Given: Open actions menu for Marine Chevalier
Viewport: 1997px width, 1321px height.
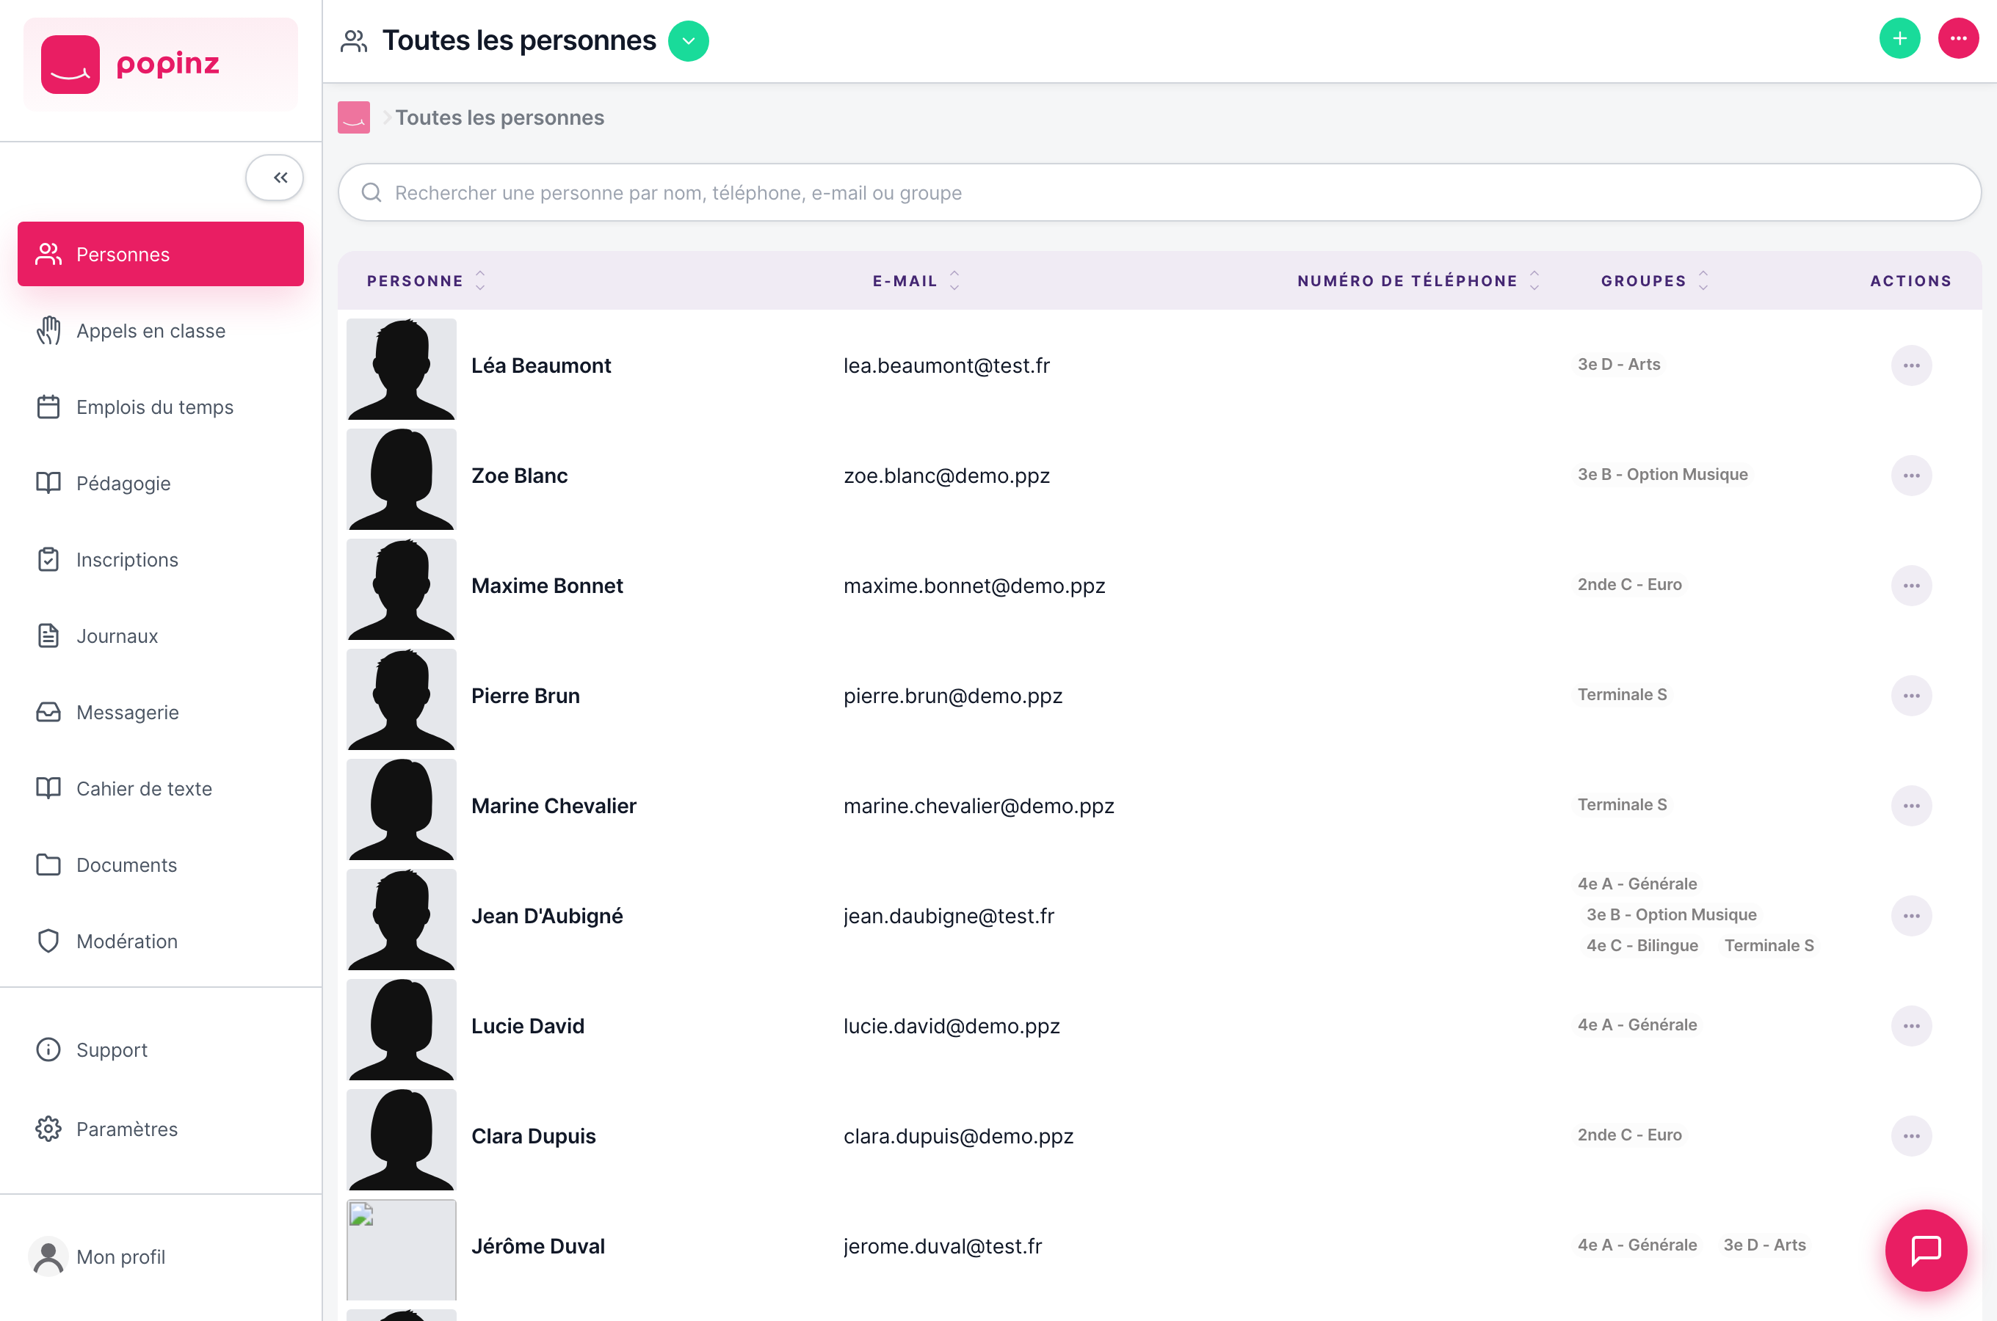Looking at the screenshot, I should coord(1911,807).
